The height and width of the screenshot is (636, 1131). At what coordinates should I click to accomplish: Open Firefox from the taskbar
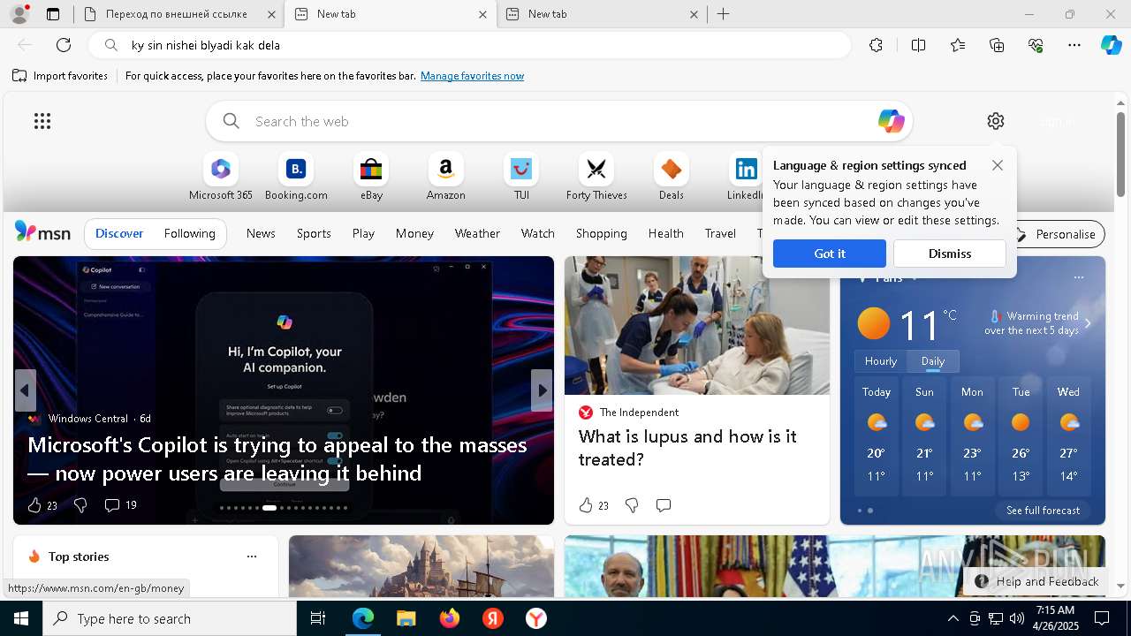click(x=450, y=618)
